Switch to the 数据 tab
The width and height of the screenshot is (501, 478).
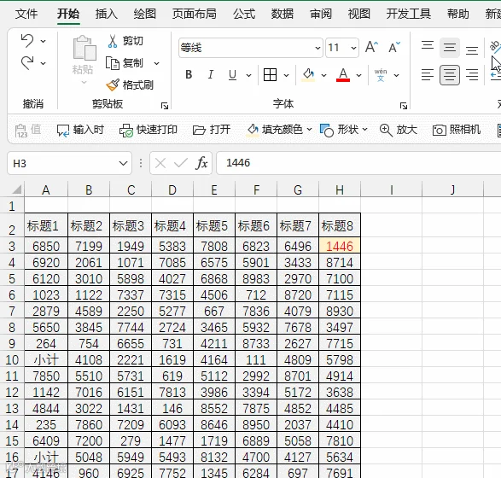point(283,14)
